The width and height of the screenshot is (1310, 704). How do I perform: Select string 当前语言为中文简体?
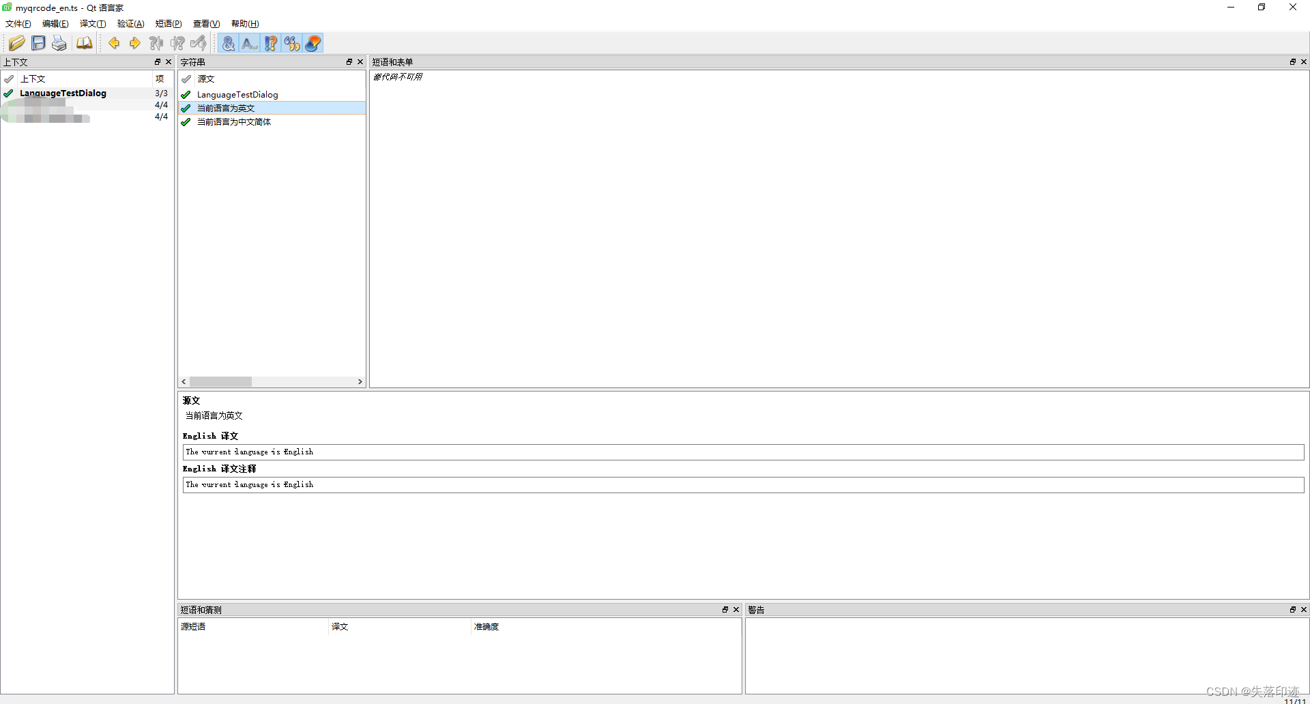tap(272, 122)
